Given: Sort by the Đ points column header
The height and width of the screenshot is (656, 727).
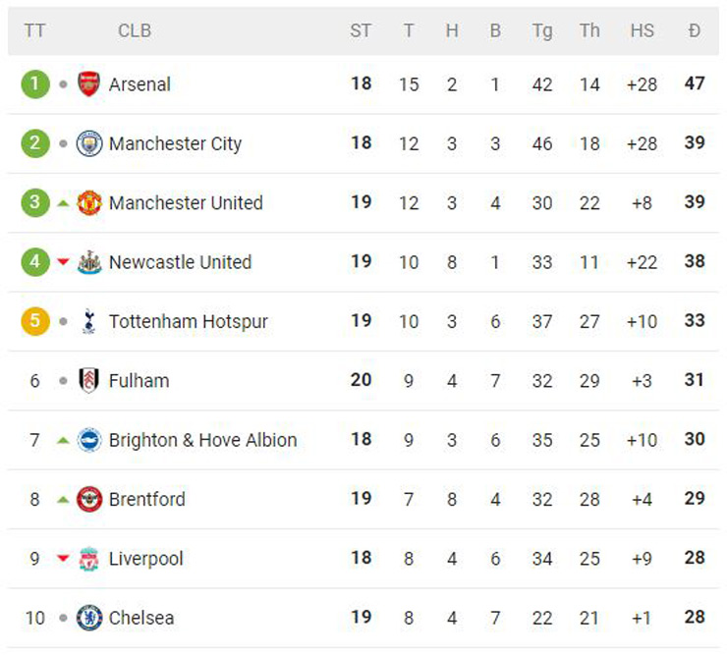Looking at the screenshot, I should click(x=695, y=30).
